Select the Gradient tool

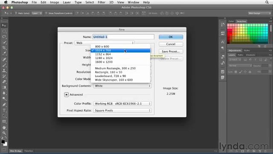point(4,87)
